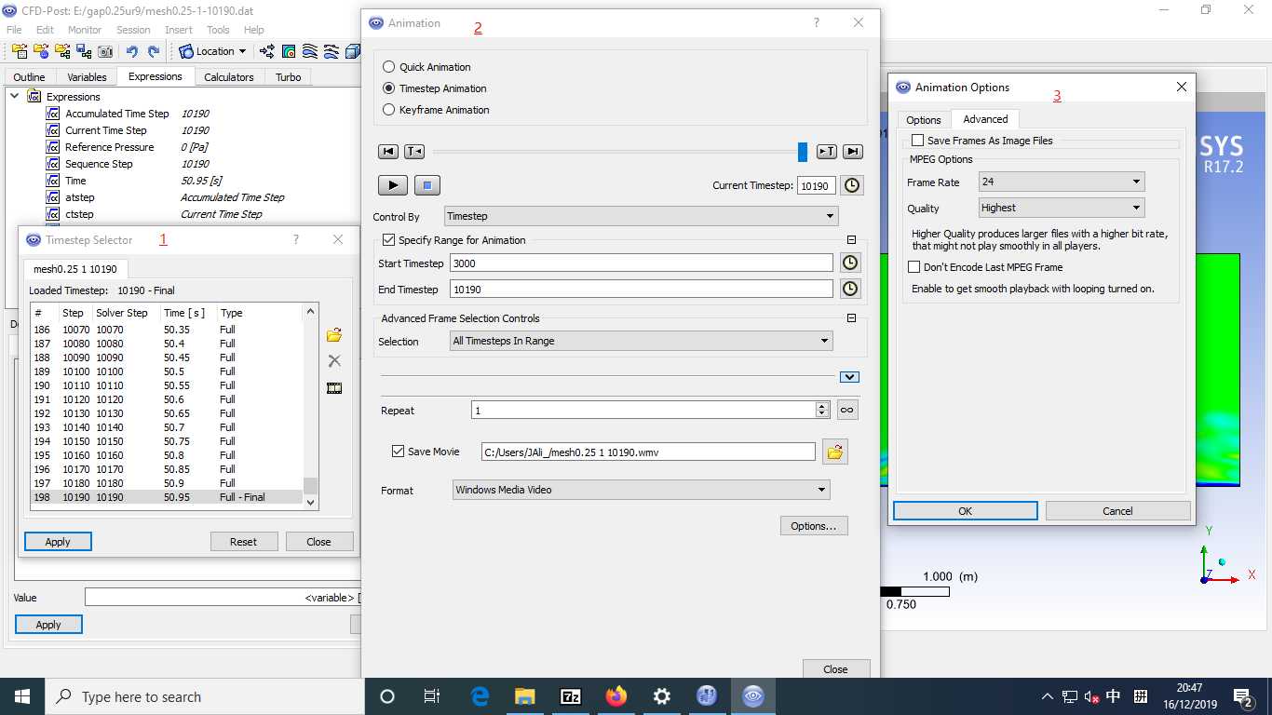Click filmstrip animate icon in Timestep Selector
The width and height of the screenshot is (1272, 715).
(x=334, y=388)
